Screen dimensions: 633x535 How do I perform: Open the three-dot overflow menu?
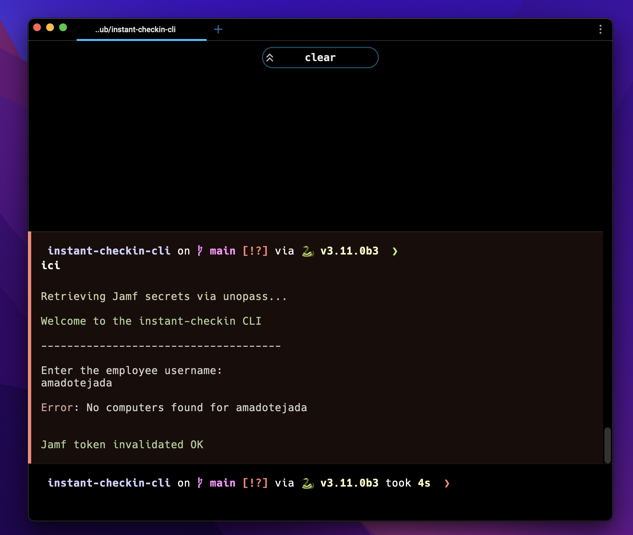pyautogui.click(x=600, y=30)
